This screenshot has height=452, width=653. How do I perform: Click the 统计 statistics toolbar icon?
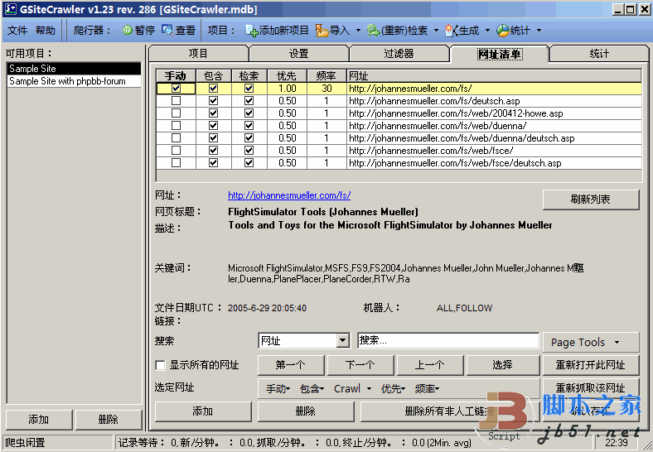(x=503, y=31)
